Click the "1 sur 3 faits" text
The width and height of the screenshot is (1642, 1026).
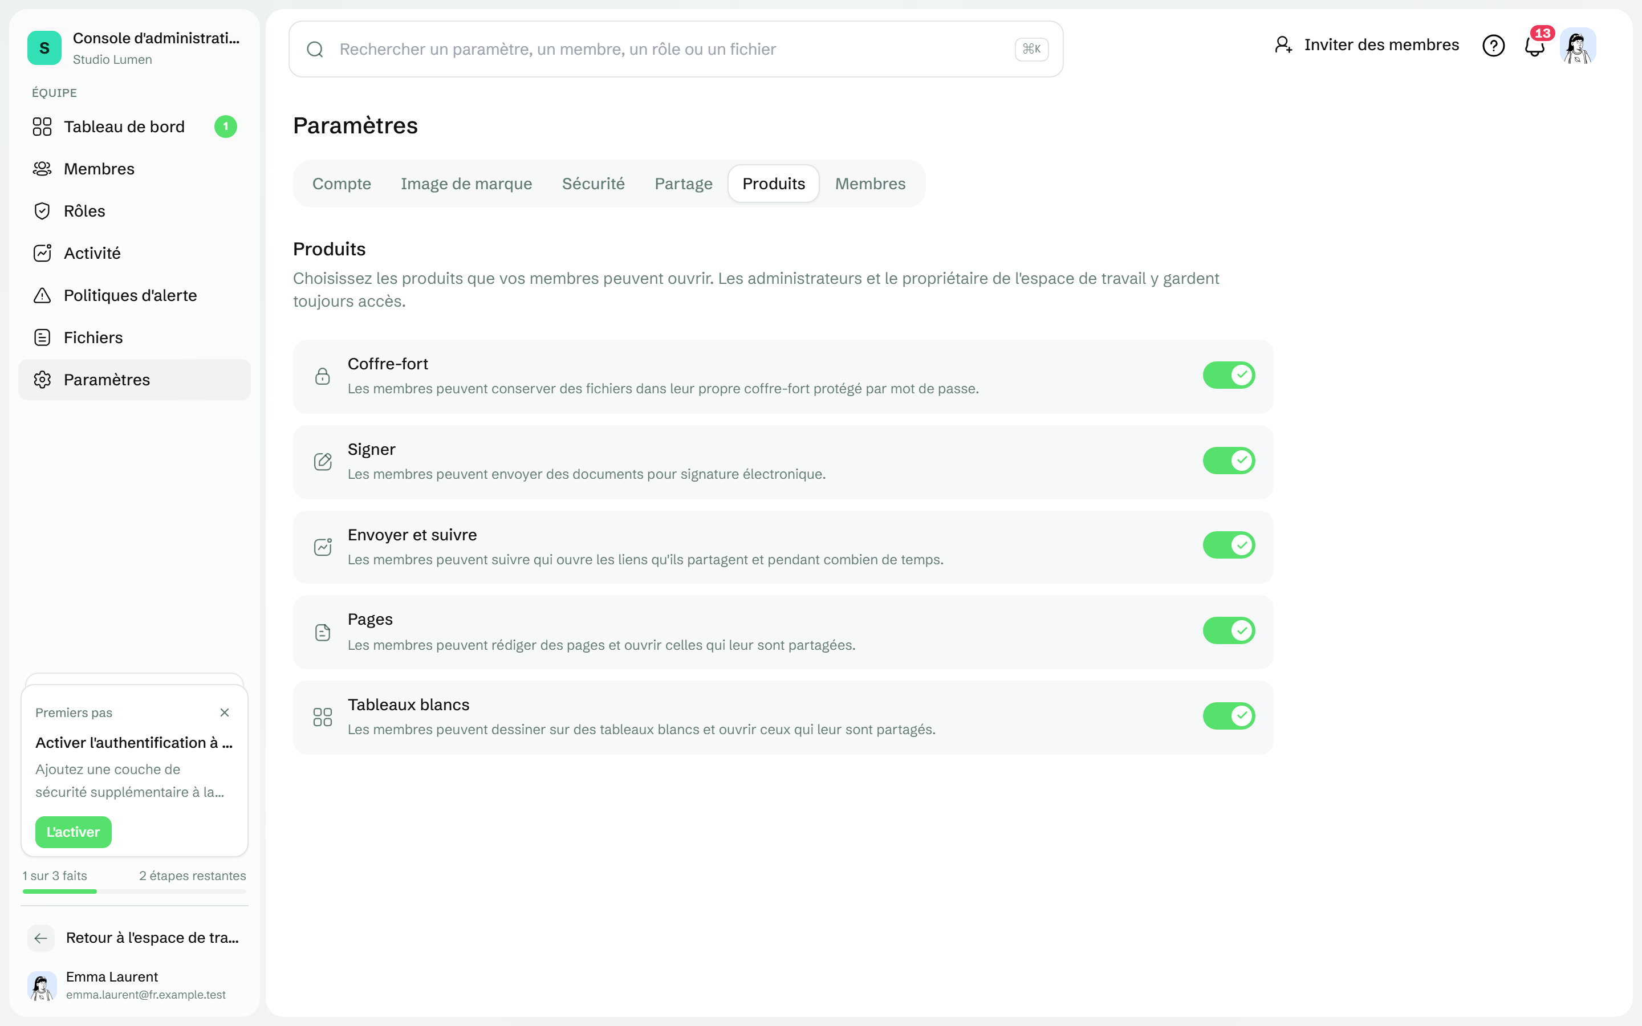pos(55,876)
